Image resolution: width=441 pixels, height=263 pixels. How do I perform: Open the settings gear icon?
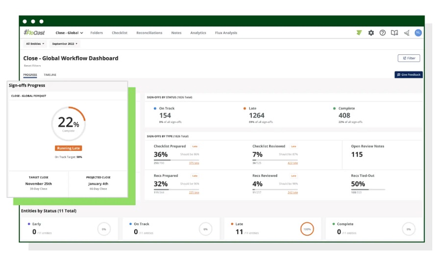[371, 33]
